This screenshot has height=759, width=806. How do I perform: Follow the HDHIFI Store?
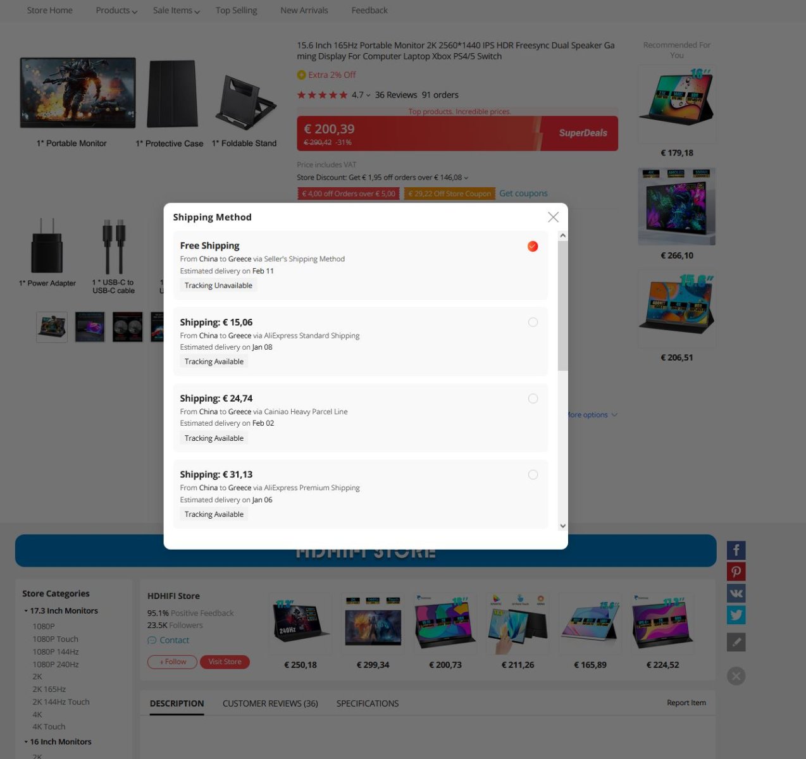173,662
